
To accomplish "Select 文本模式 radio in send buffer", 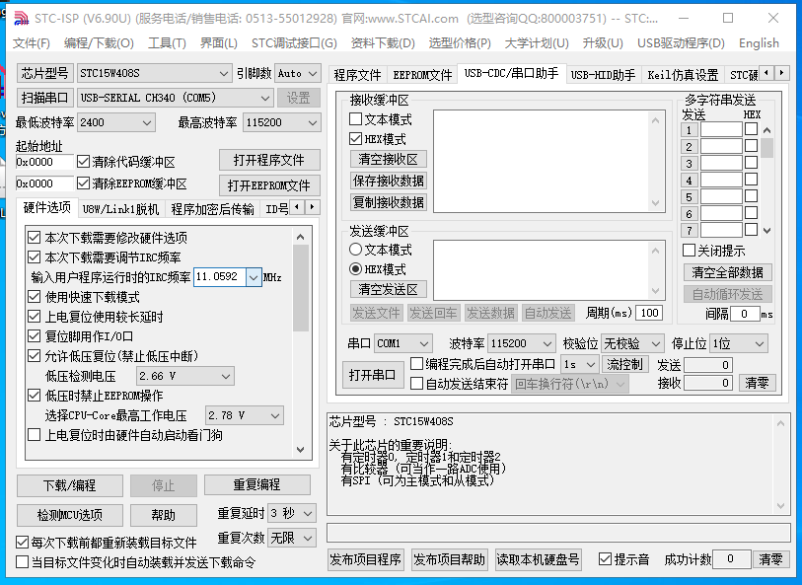I will click(x=355, y=250).
